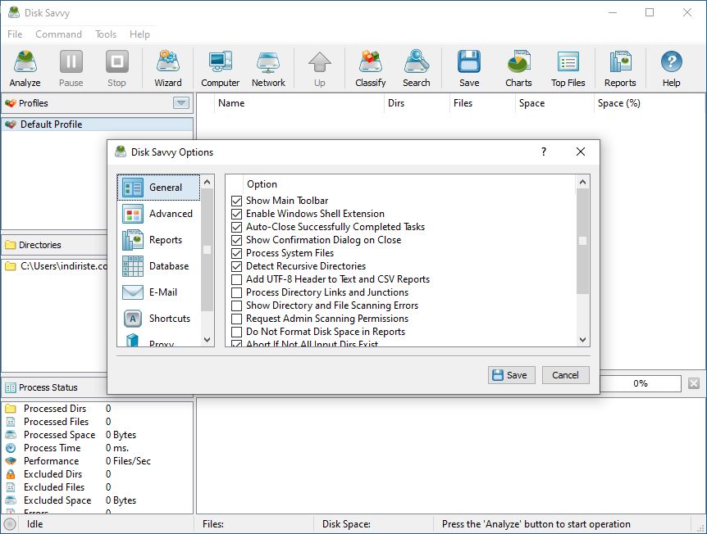Save the options dialog settings
The width and height of the screenshot is (707, 534).
[x=511, y=375]
